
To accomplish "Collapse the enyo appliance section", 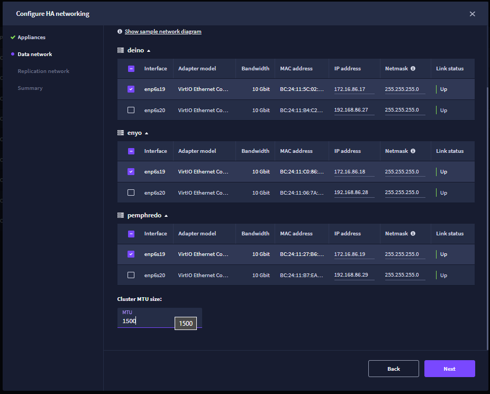I will [x=147, y=133].
